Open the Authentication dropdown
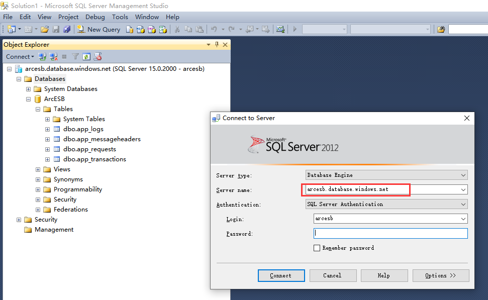This screenshot has height=300, width=488. 463,205
